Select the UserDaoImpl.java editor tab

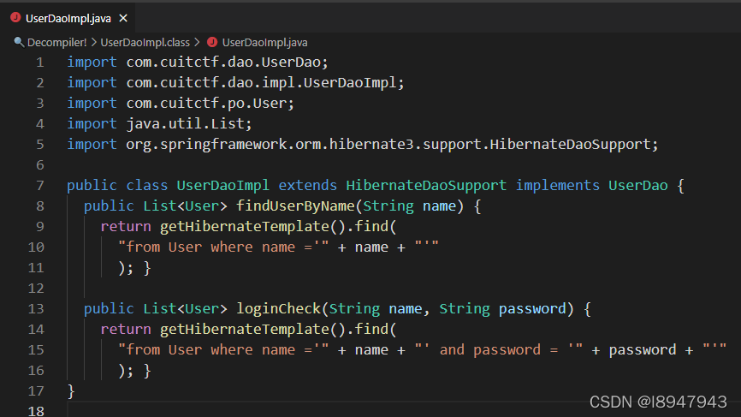click(68, 18)
